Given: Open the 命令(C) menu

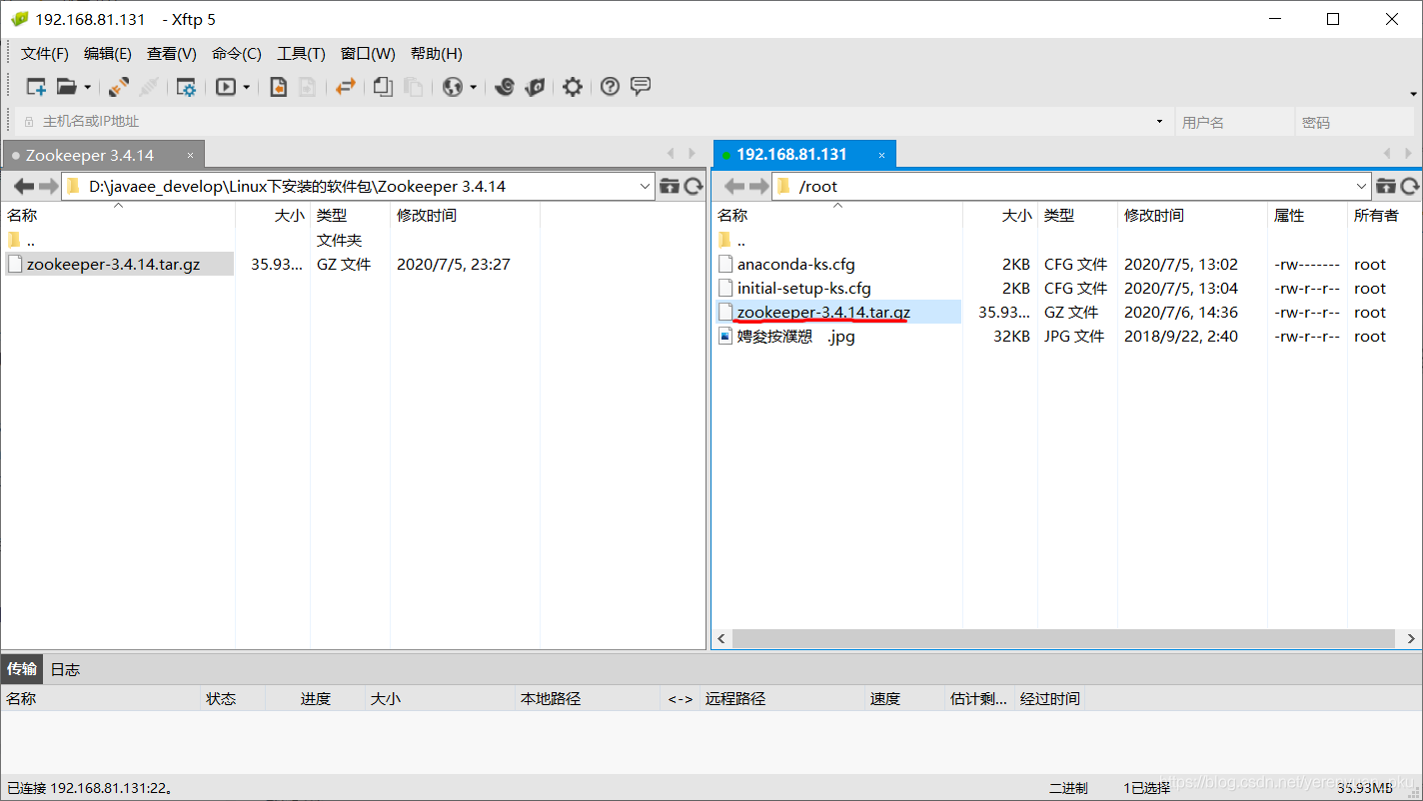Looking at the screenshot, I should pyautogui.click(x=237, y=54).
